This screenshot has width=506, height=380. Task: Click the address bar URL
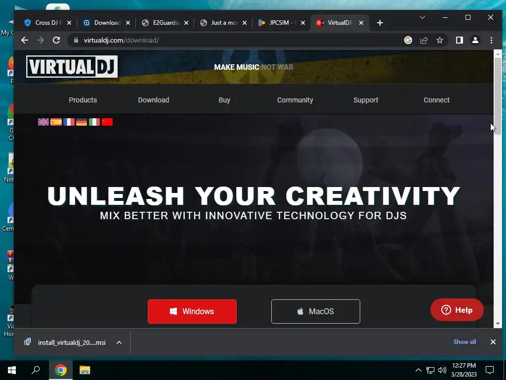[122, 41]
